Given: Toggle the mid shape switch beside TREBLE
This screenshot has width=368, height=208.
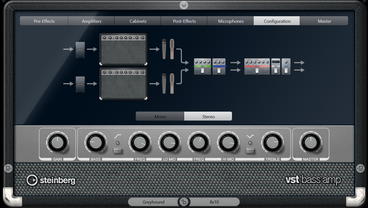Looking at the screenshot, I should pos(250,151).
